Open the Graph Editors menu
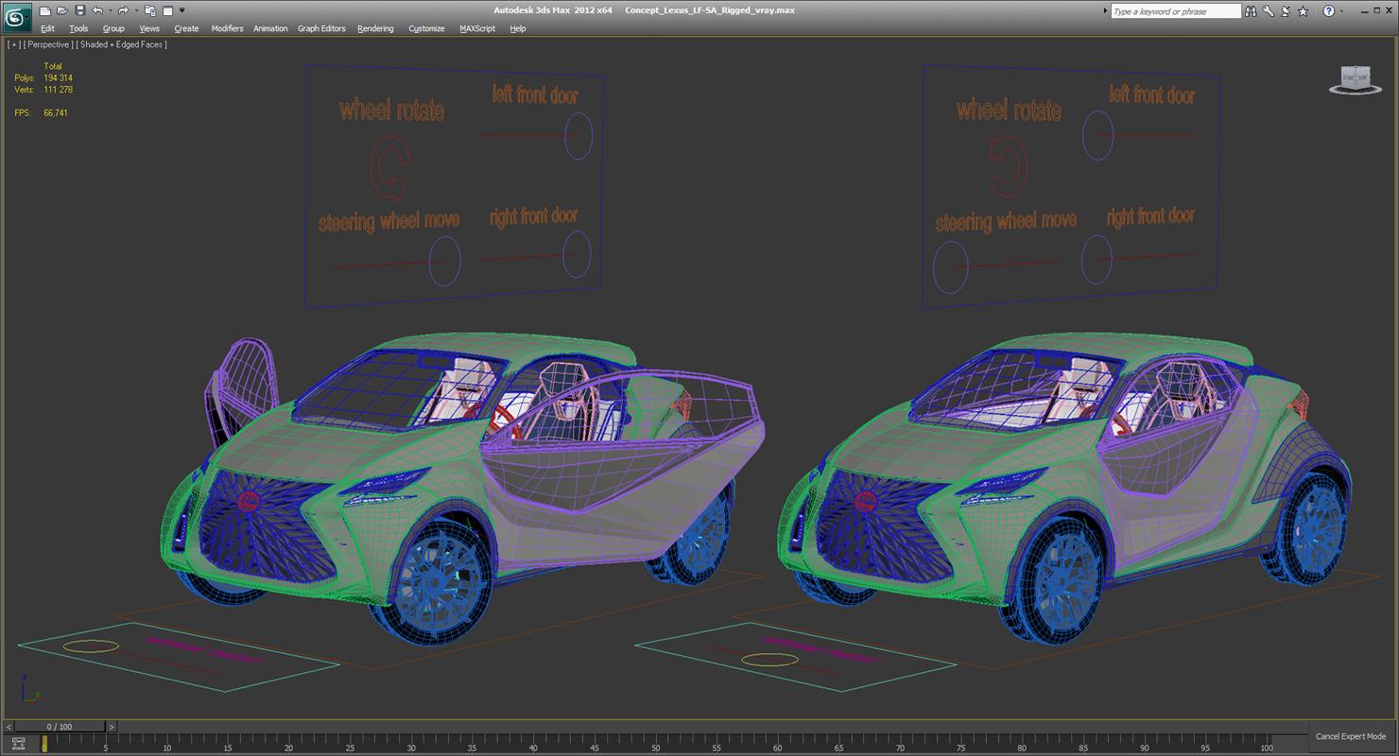 pyautogui.click(x=321, y=28)
